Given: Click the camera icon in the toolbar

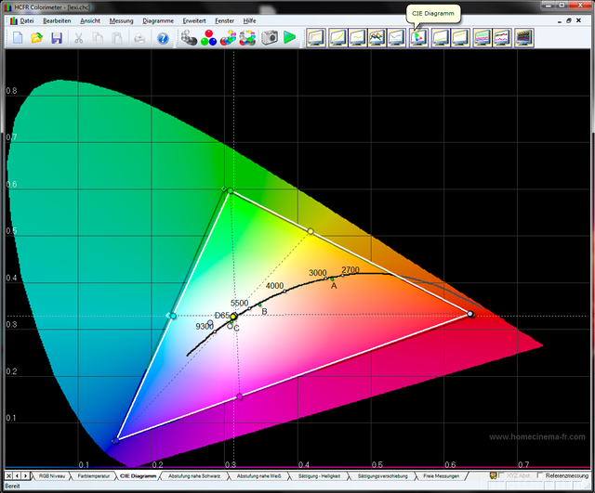Looking at the screenshot, I should 269,38.
